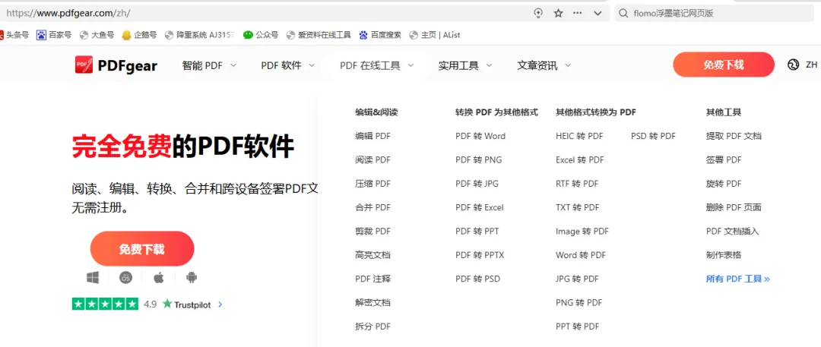
Task: Open the 百度搜索 bookmark
Action: [379, 35]
